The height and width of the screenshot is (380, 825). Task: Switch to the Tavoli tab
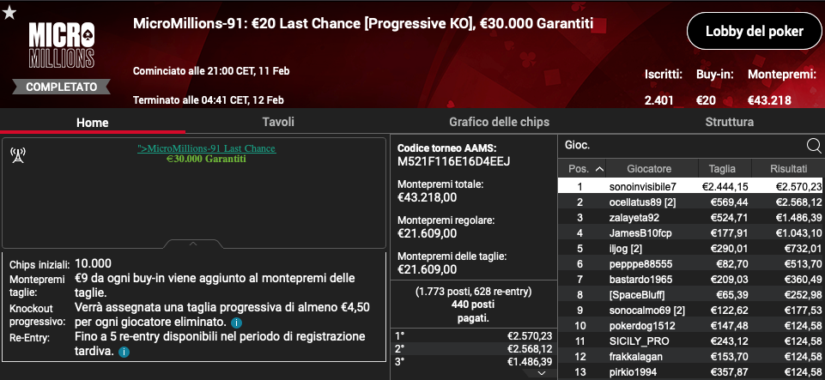point(278,122)
